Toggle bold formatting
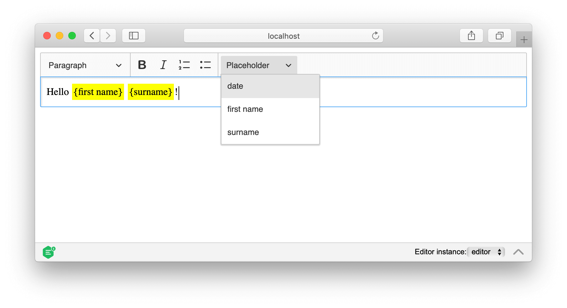The height and width of the screenshot is (308, 567). [x=142, y=65]
